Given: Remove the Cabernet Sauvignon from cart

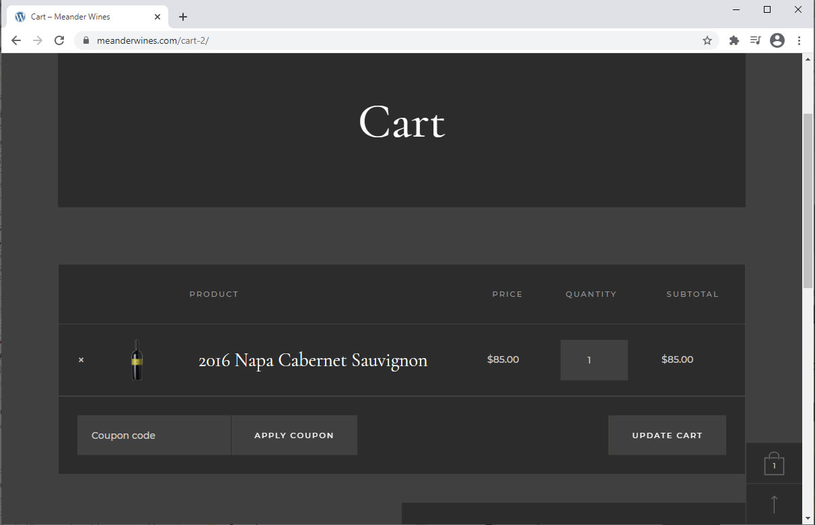Looking at the screenshot, I should tap(81, 360).
